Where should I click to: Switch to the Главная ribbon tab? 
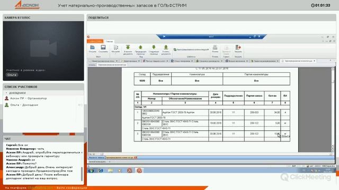click(x=110, y=41)
